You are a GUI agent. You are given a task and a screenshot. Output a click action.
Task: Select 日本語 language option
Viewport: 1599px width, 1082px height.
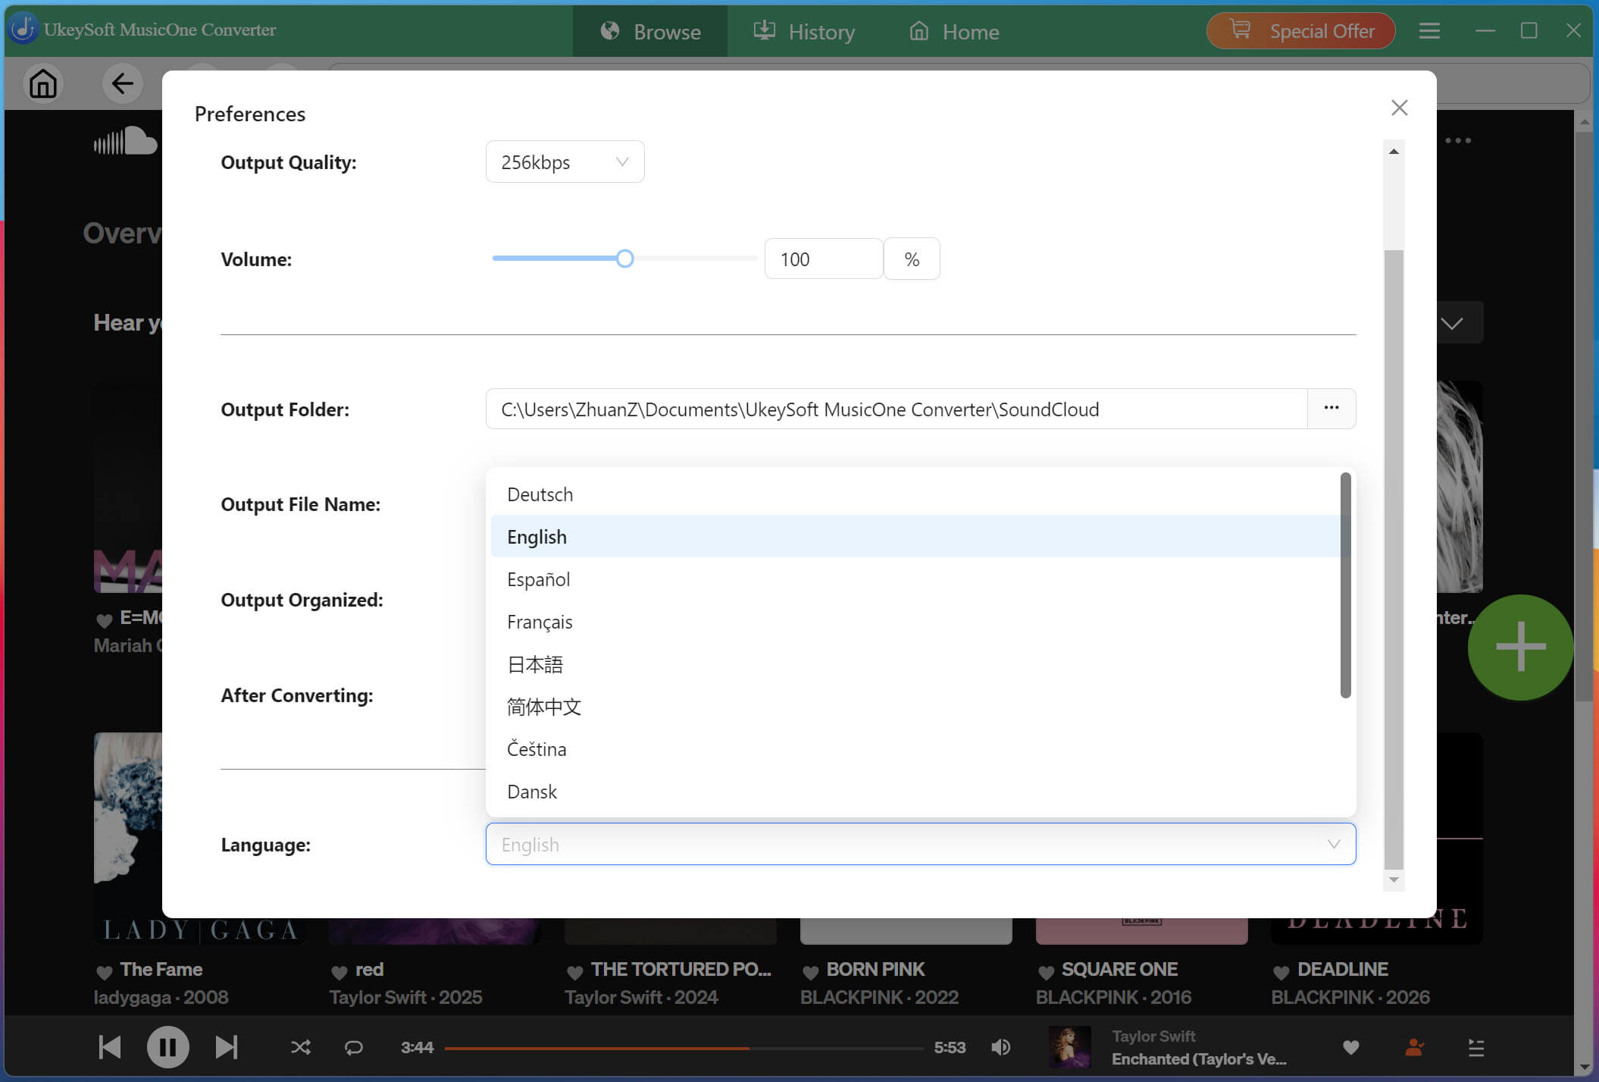(x=915, y=664)
